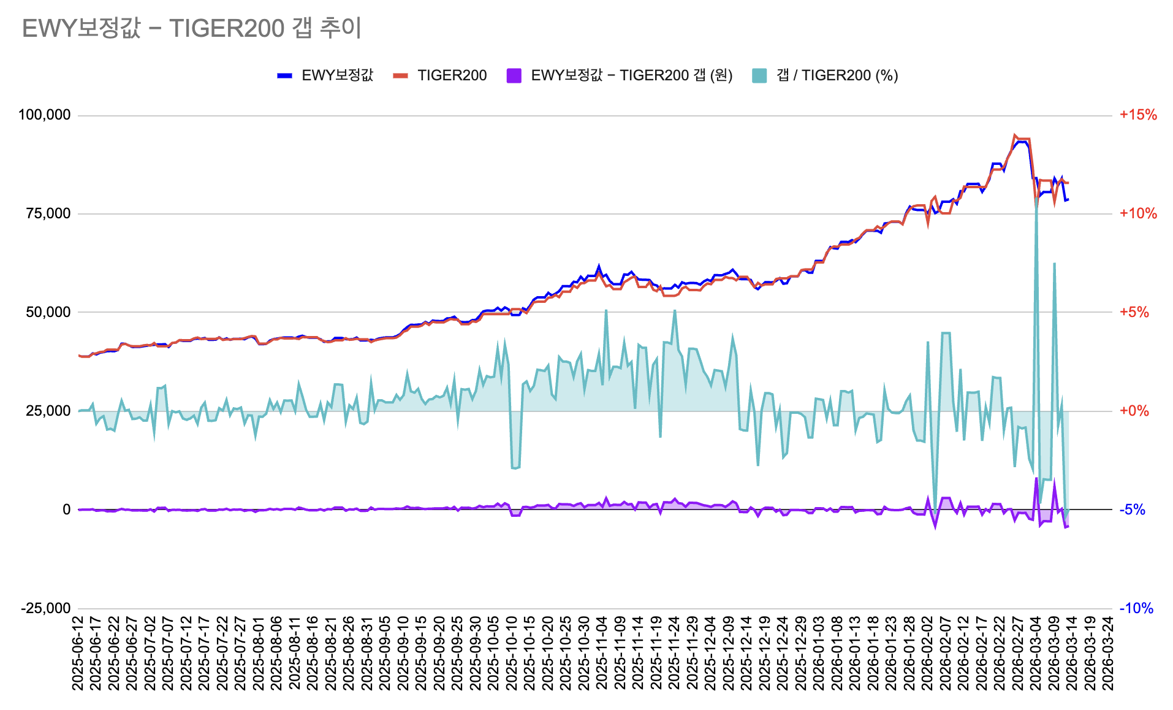1173x710 pixels.
Task: Click the '2026-02-17' date label
Action: (981, 654)
